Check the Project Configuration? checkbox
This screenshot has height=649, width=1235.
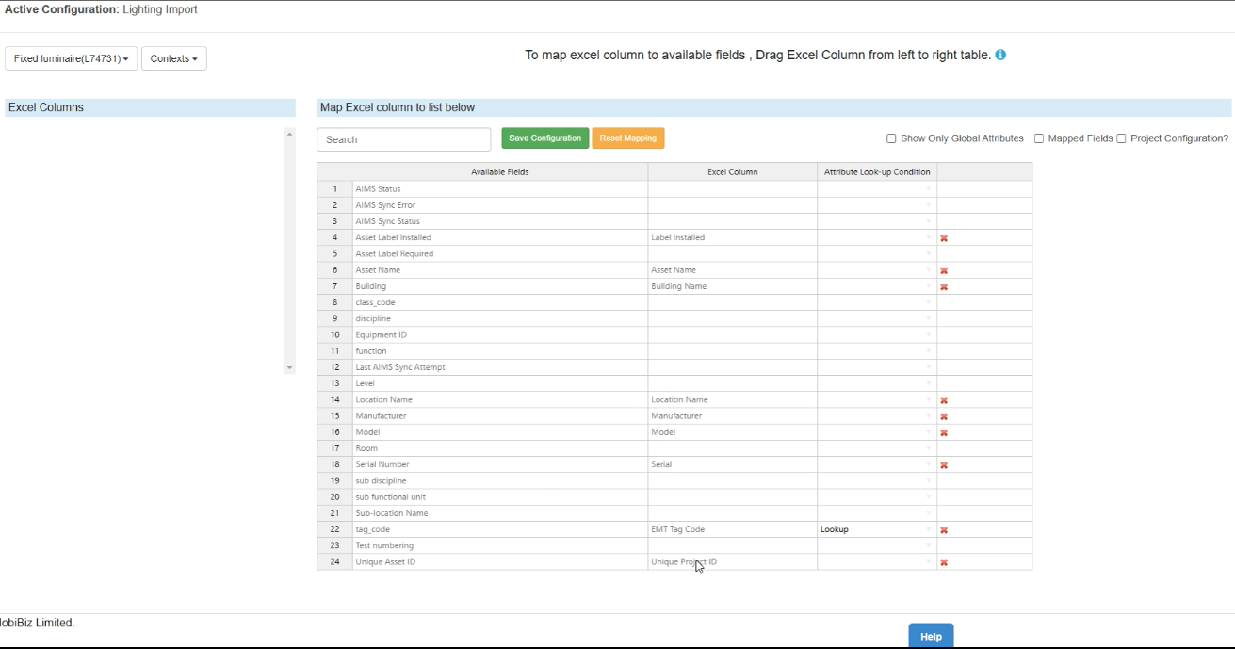[x=1121, y=138]
